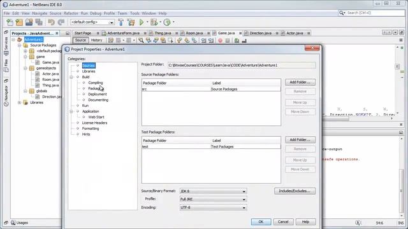Click the Debug Project icon
The width and height of the screenshot is (408, 229).
point(154,22)
